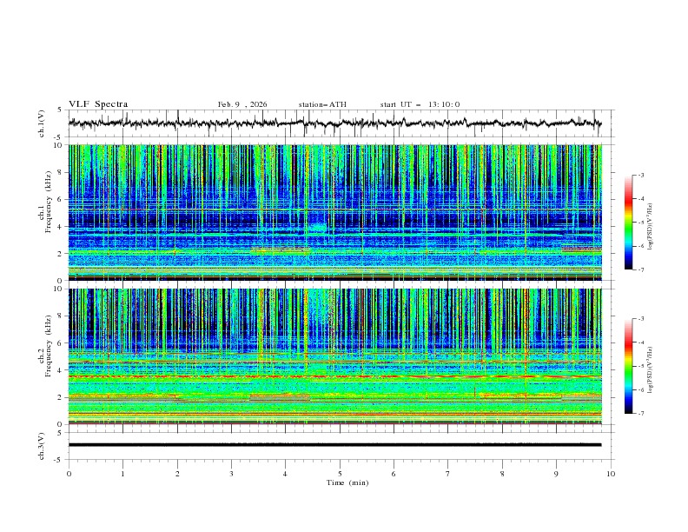This screenshot has height=532, width=688.
Task: Click the 8 minute tick on time axis
Action: click(x=502, y=474)
